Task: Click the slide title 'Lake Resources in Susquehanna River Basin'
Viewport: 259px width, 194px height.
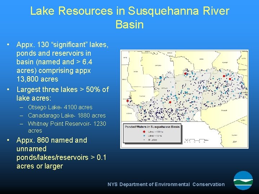Action: [129, 18]
